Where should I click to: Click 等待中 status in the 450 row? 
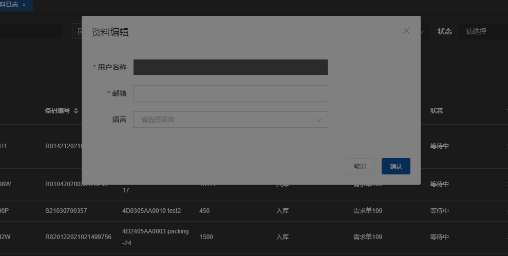pos(440,211)
